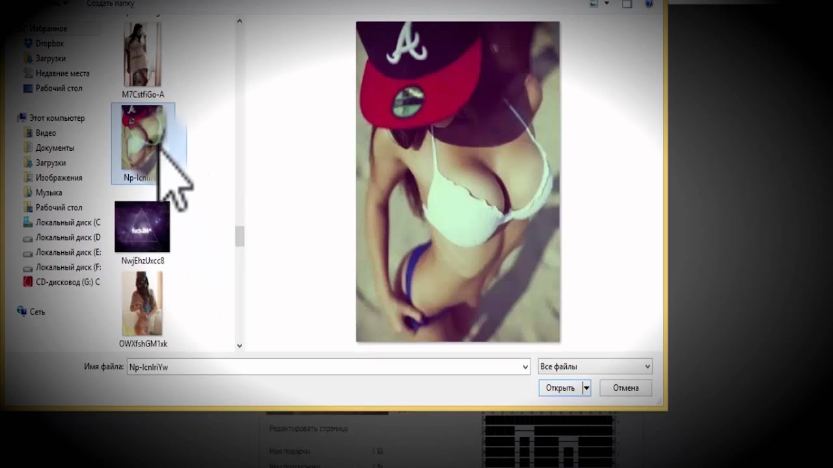Image resolution: width=833 pixels, height=468 pixels.
Task: Toggle the preview pane button in toolbar
Action: [x=627, y=3]
